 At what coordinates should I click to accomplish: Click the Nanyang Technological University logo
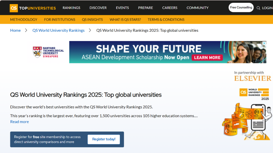click(x=48, y=52)
